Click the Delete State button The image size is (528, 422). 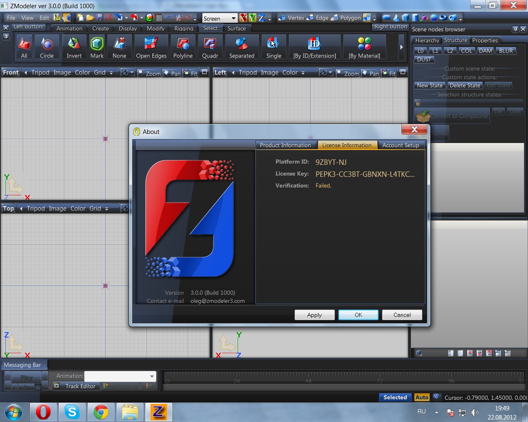tap(465, 85)
